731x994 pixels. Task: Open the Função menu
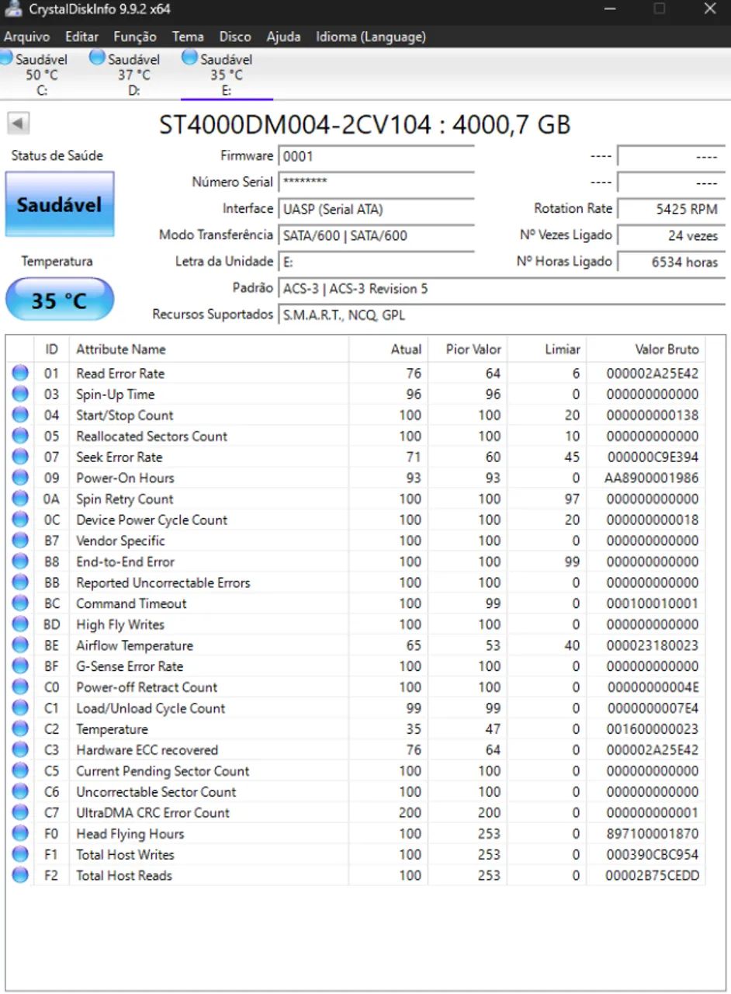click(x=134, y=36)
